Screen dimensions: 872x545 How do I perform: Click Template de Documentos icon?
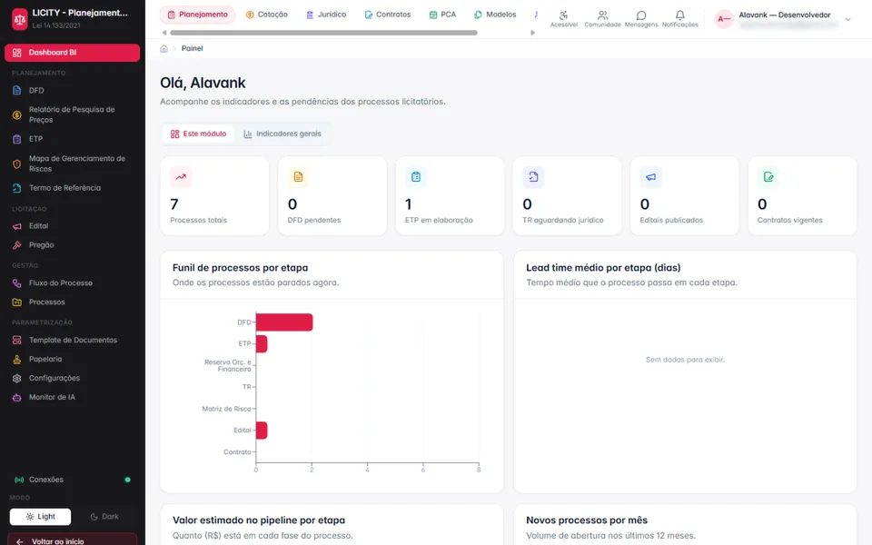(x=17, y=340)
